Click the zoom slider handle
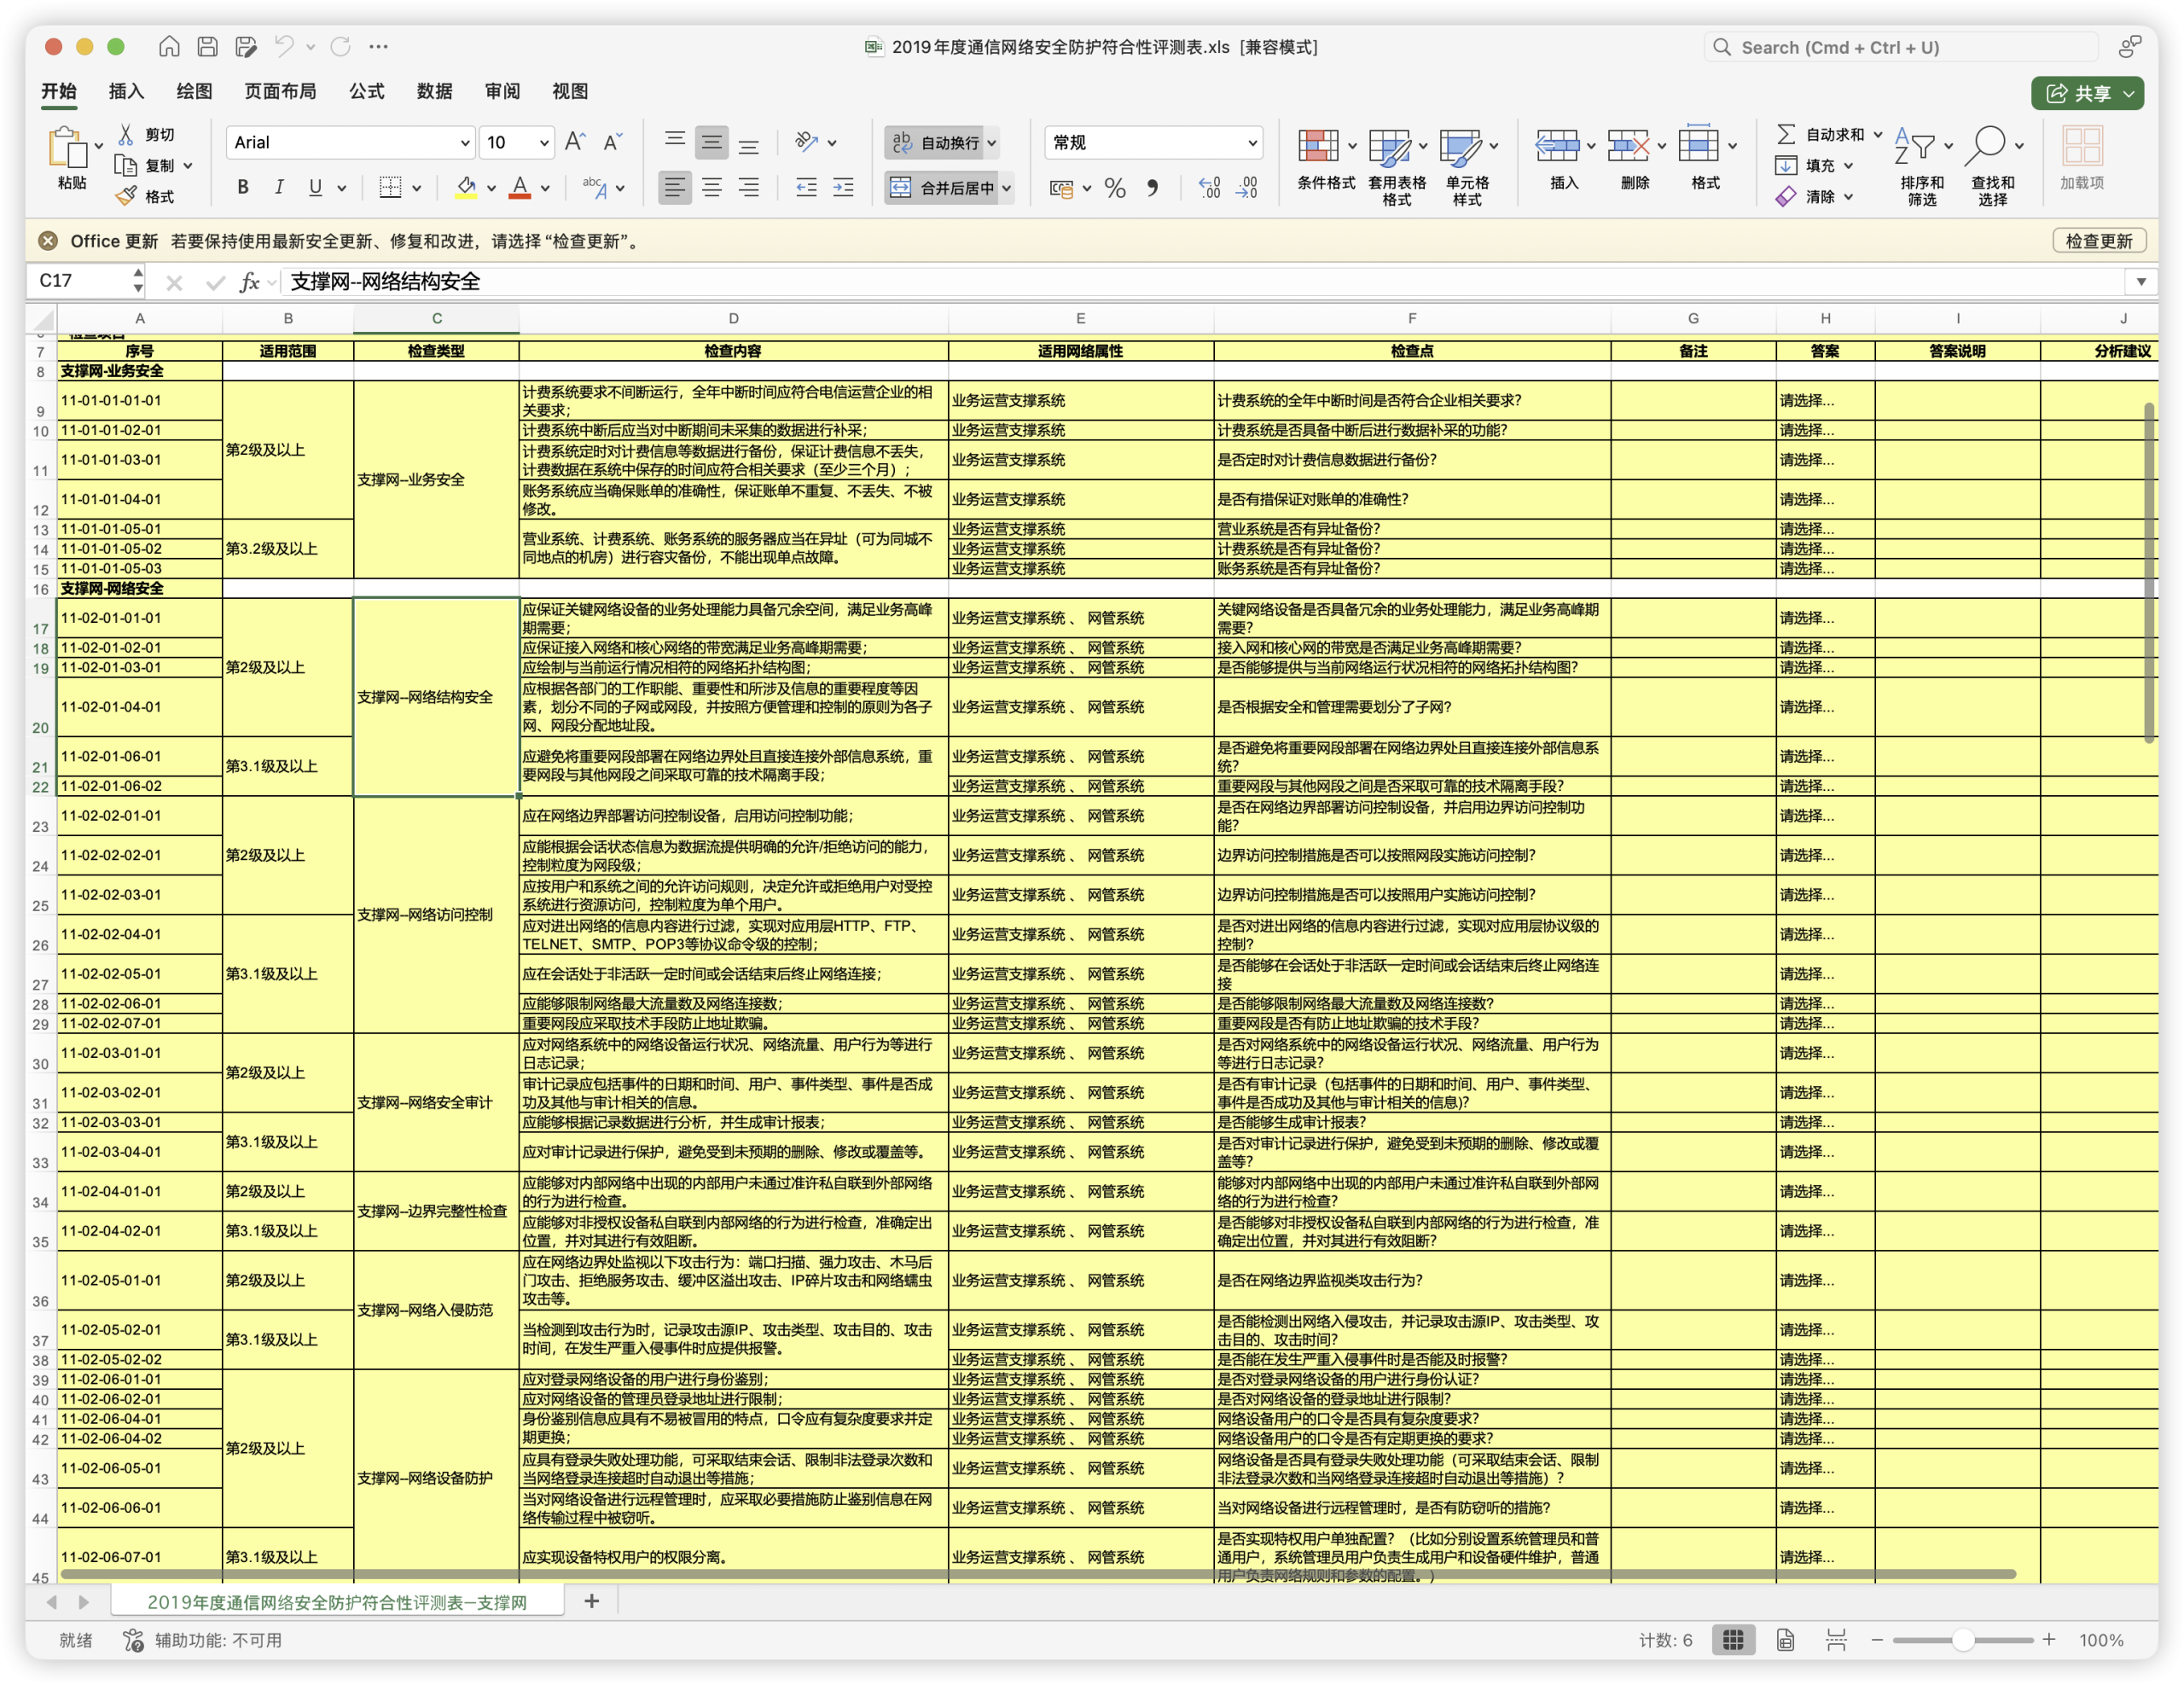The width and height of the screenshot is (2184, 1685). 1962,1639
